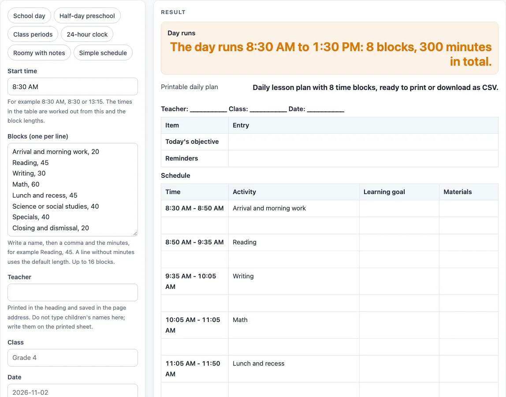The image size is (506, 397).
Task: Click the Start time input field
Action: (73, 86)
